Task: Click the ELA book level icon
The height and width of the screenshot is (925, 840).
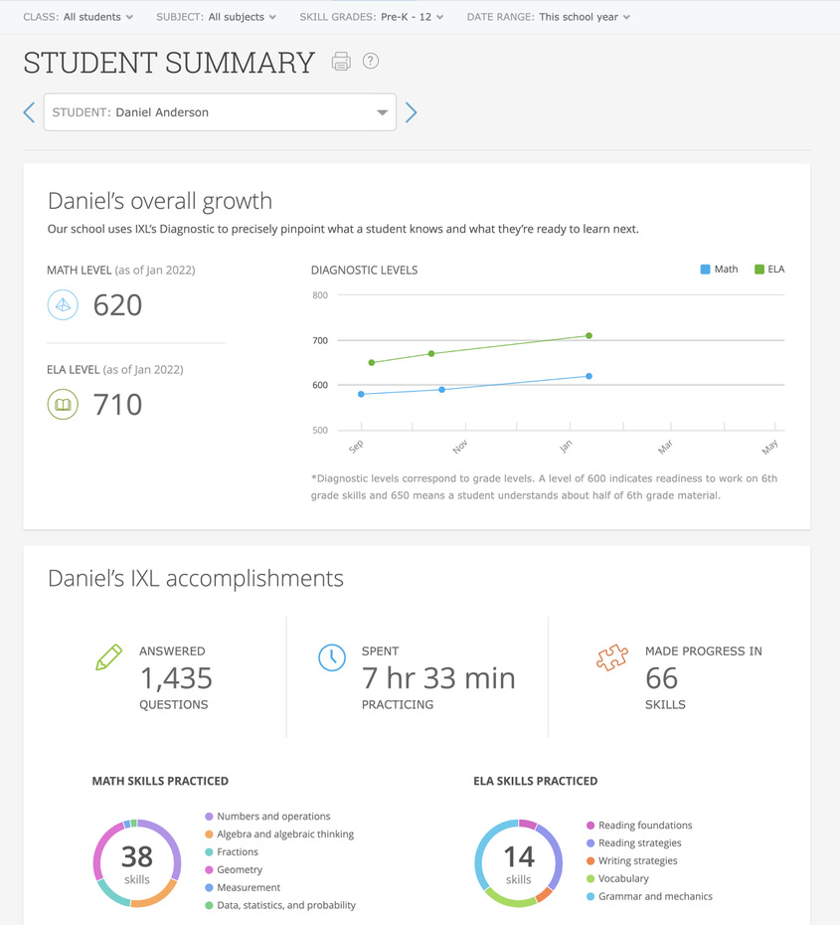Action: pos(63,404)
